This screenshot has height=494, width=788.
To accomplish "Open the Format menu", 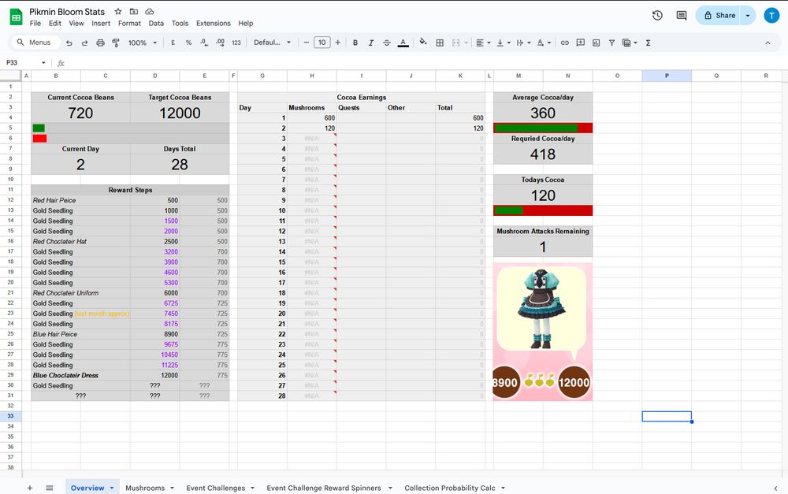I will [129, 23].
